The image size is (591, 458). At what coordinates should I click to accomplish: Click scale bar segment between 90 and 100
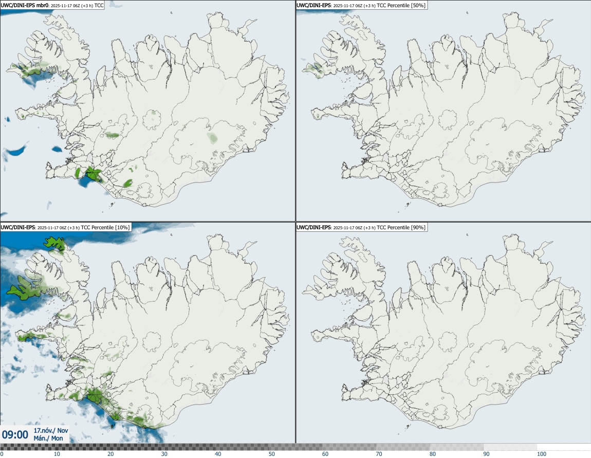click(x=510, y=447)
